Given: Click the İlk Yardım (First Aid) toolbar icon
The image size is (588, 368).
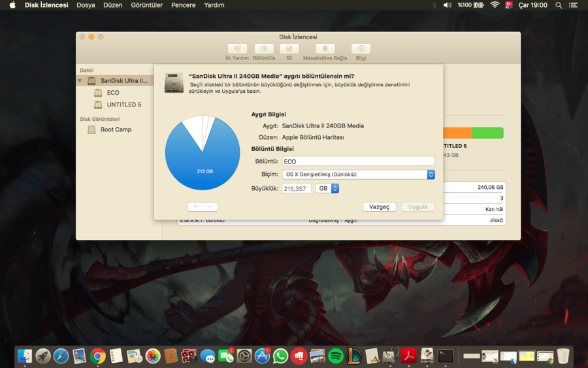Looking at the screenshot, I should click(237, 49).
